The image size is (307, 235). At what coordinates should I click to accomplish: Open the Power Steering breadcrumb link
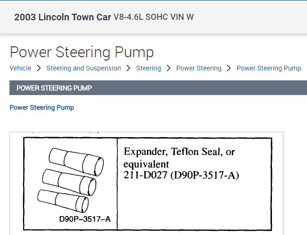click(x=199, y=68)
